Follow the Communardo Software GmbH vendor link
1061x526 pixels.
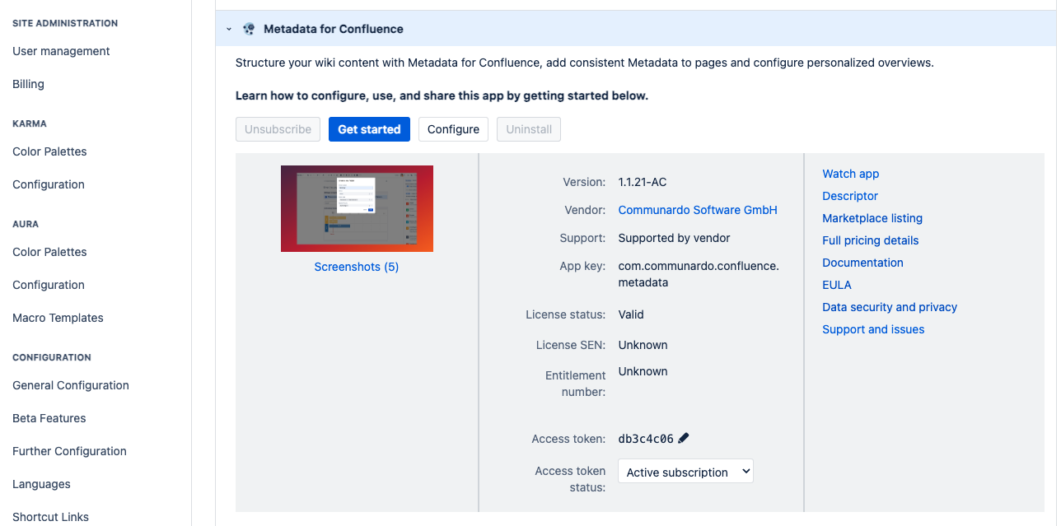pyautogui.click(x=698, y=210)
